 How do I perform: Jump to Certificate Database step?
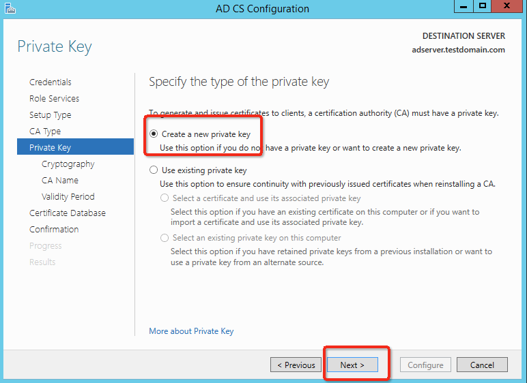pos(67,213)
